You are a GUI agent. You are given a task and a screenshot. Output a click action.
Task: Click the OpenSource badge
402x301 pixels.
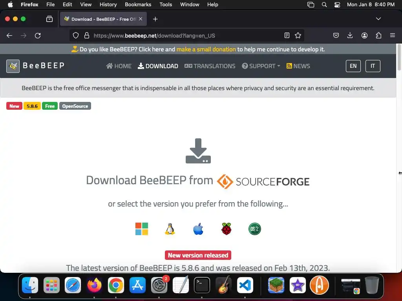coord(75,106)
